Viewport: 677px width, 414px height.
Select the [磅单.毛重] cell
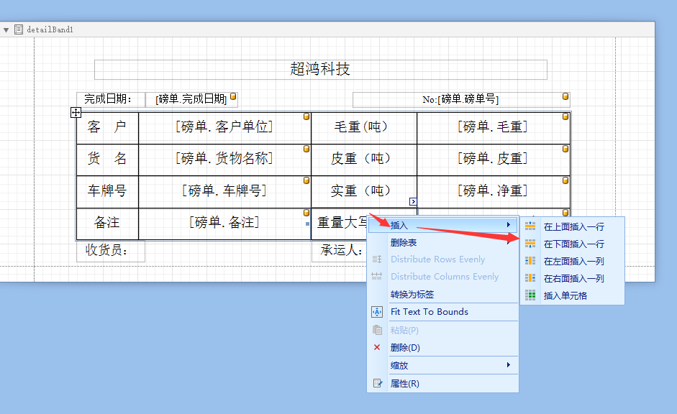point(494,128)
